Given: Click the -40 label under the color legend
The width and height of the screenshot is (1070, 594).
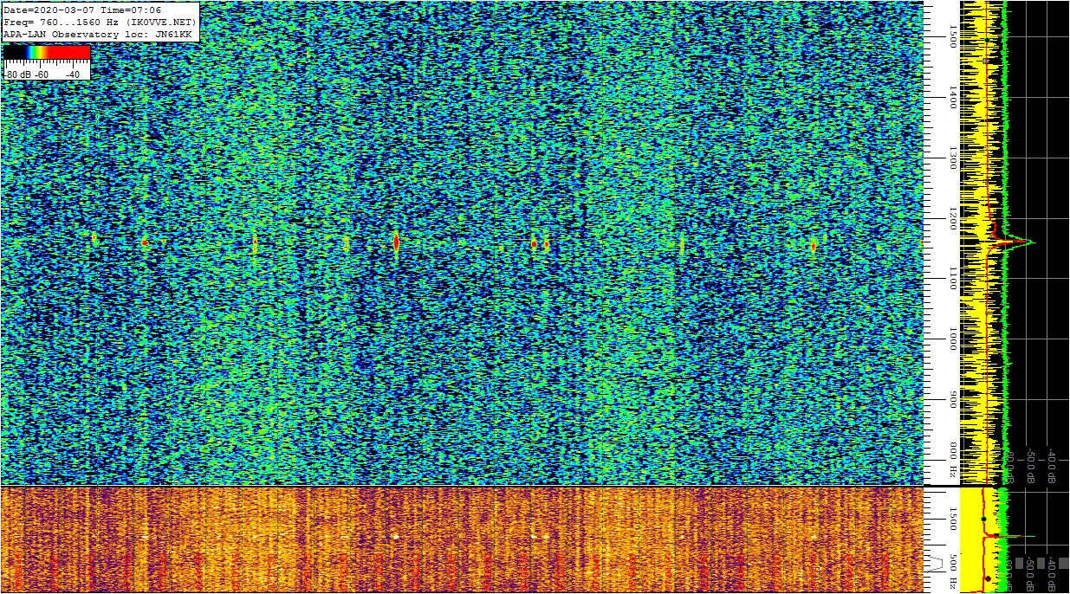Looking at the screenshot, I should click(x=72, y=74).
